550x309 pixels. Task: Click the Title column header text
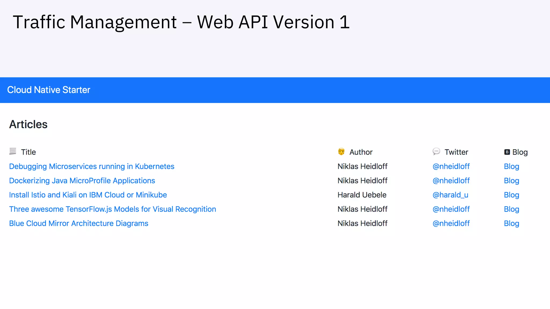(x=28, y=152)
